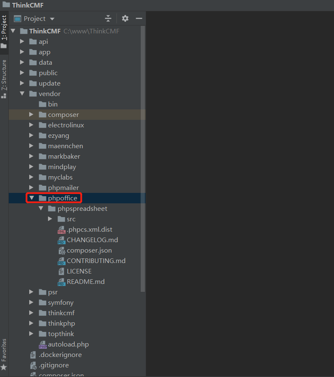Expand the psr folder arrow
The width and height of the screenshot is (334, 377).
coord(31,292)
